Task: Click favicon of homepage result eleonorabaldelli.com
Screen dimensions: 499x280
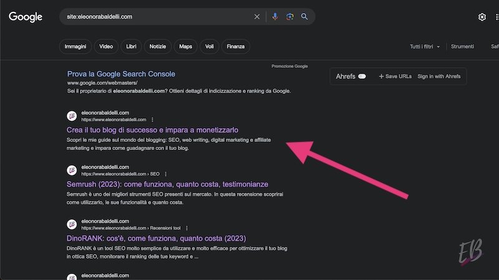Action: [72, 116]
